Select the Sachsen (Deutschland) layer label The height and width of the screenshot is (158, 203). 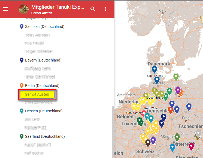pos(45,27)
